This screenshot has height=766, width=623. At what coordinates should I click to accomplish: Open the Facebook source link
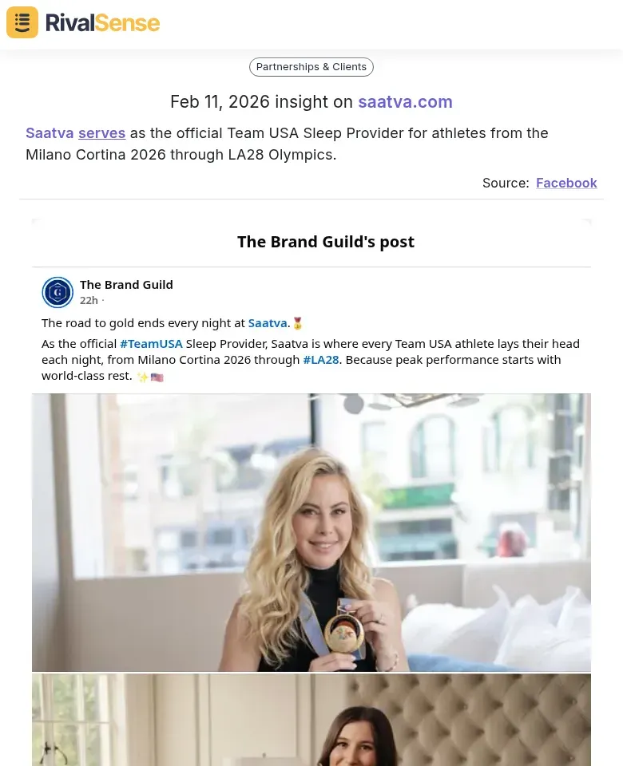pyautogui.click(x=566, y=183)
